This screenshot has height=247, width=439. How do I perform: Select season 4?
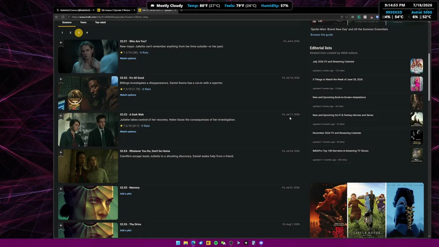pyautogui.click(x=87, y=33)
